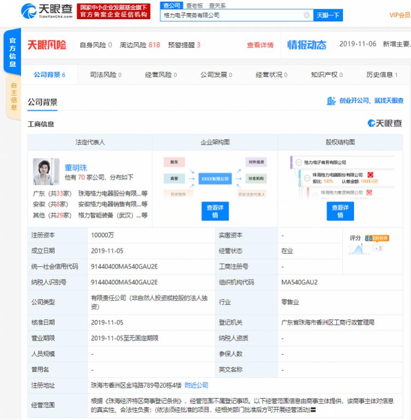
Task: Open the 官方信息 side tab
Action: 12,52
